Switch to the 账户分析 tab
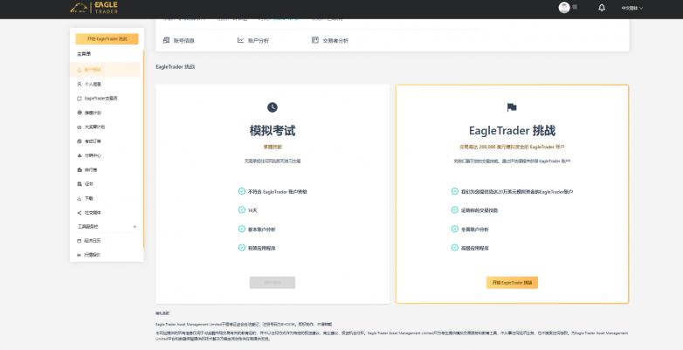The width and height of the screenshot is (683, 350). (x=253, y=40)
